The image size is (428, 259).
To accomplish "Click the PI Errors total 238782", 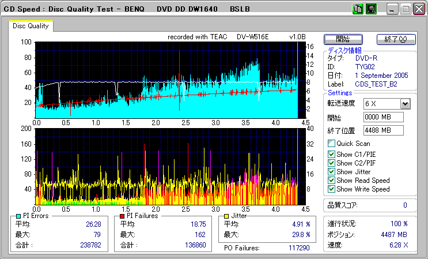I will click(90, 245).
